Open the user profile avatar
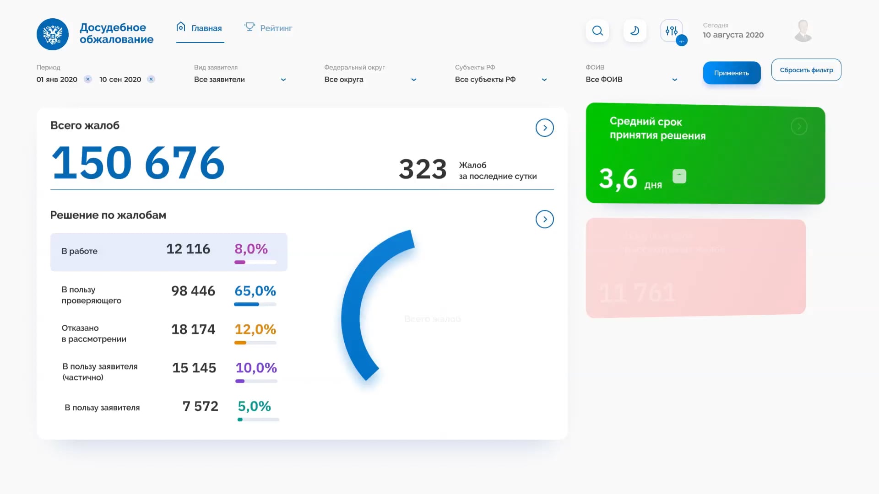879x494 pixels. coord(803,30)
